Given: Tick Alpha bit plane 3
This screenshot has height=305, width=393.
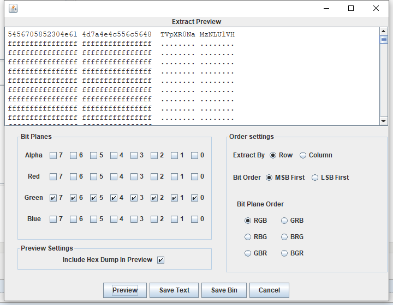Looking at the screenshot, I should 134,156.
